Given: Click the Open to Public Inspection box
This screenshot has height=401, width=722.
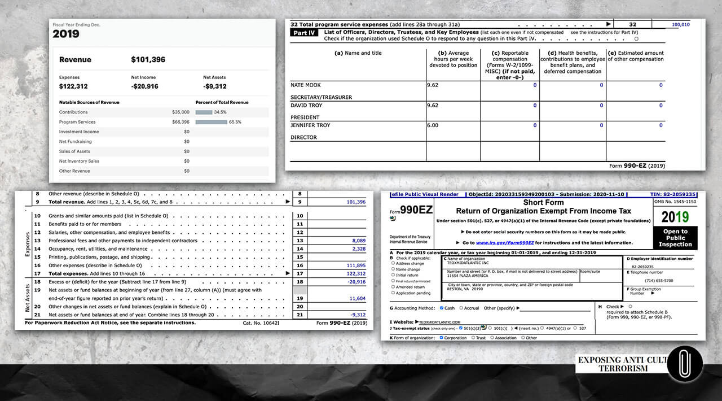Looking at the screenshot, I should click(x=675, y=238).
